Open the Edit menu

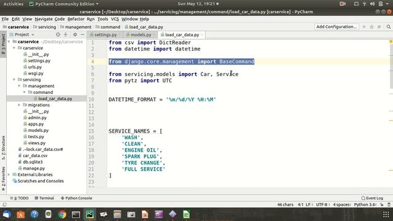point(15,19)
